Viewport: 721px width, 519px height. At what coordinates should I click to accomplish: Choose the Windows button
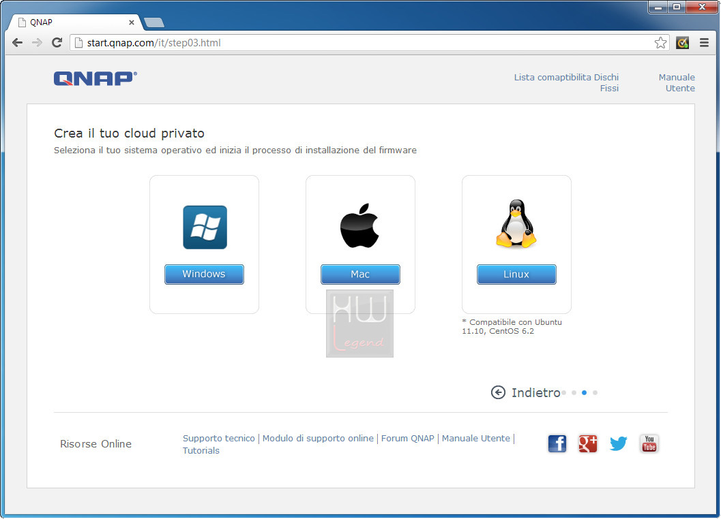pyautogui.click(x=204, y=274)
